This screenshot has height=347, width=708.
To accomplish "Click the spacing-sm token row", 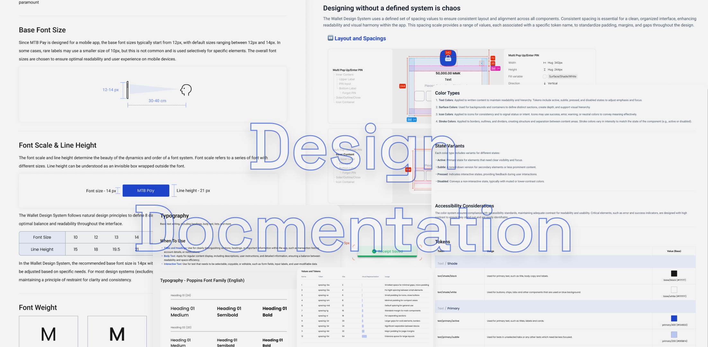I will 365,300.
